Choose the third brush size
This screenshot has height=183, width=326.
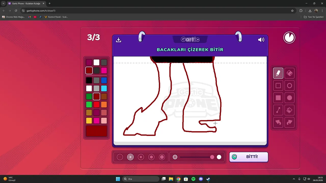tap(141, 157)
